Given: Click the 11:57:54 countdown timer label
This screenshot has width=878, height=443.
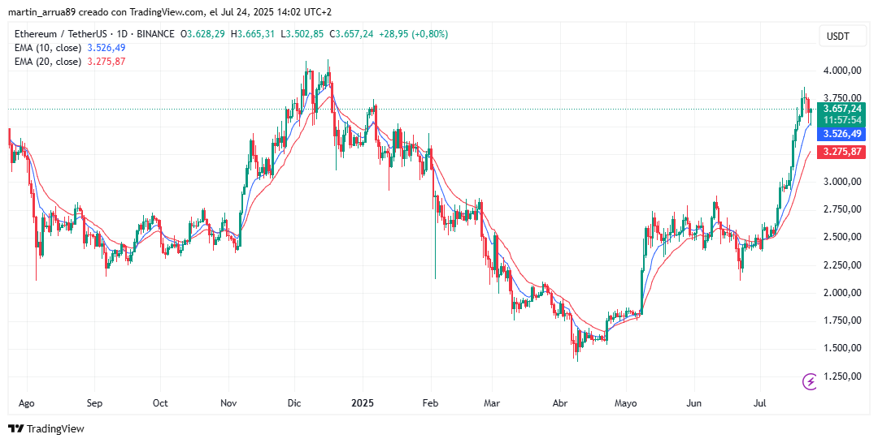Looking at the screenshot, I should pos(841,121).
